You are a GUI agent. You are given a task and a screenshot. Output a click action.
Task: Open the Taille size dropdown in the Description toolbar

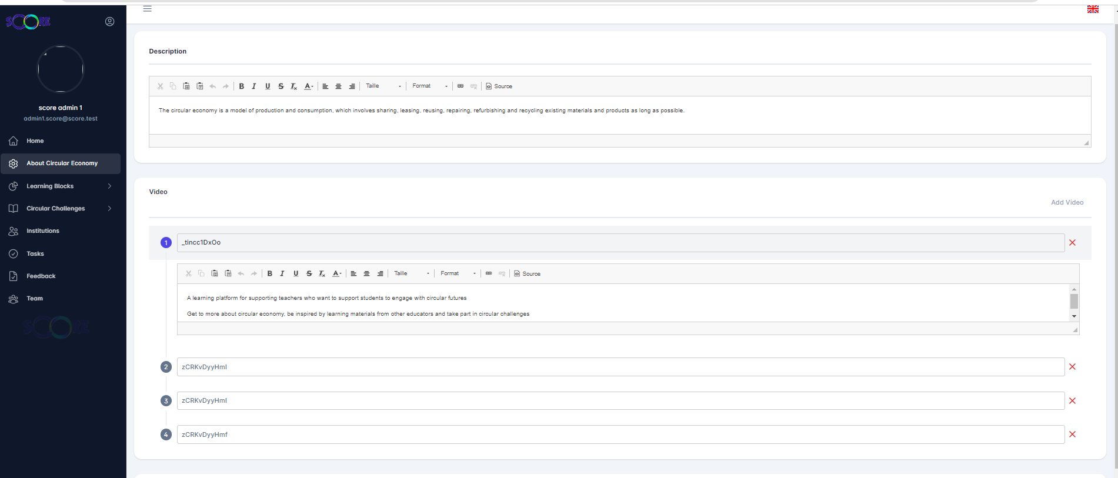383,86
